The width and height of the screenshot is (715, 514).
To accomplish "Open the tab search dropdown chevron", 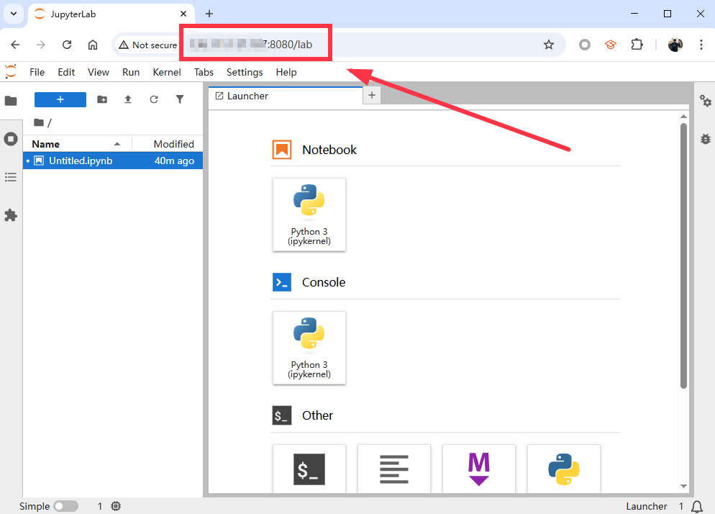I will (x=14, y=14).
